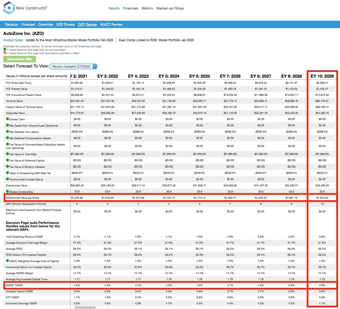The width and height of the screenshot is (340, 309).
Task: Open the Marked-up Filings navigation item
Action: [170, 8]
